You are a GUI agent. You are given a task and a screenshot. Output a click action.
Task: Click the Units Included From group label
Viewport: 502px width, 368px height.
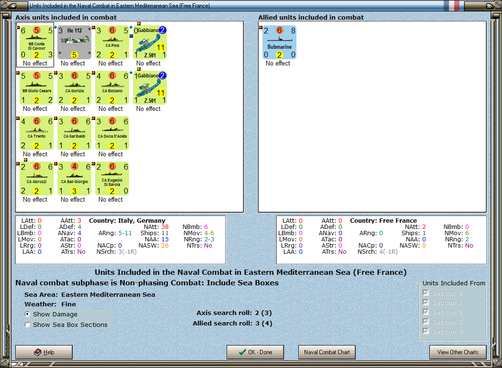click(x=454, y=283)
